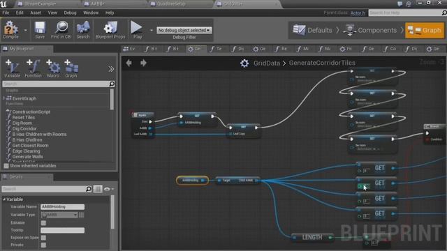Click the Tooltip text field
This screenshot has height=251, width=447.
[x=62, y=230]
